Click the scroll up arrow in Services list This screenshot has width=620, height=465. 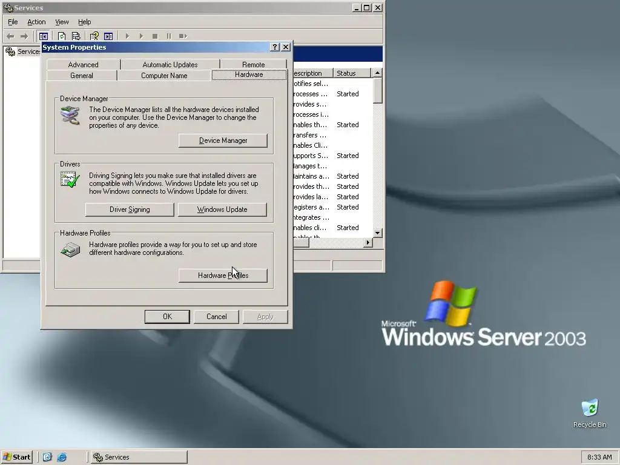point(378,73)
